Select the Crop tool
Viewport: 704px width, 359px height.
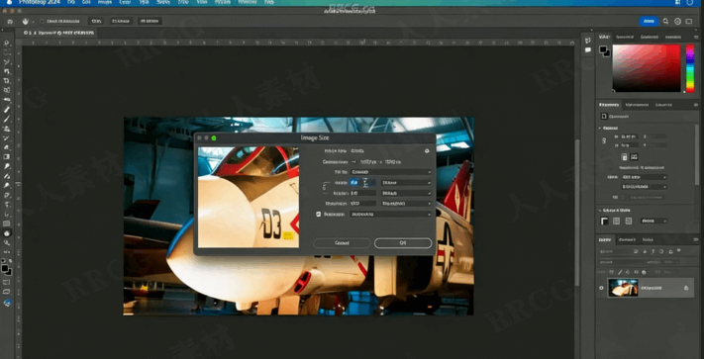[x=7, y=81]
